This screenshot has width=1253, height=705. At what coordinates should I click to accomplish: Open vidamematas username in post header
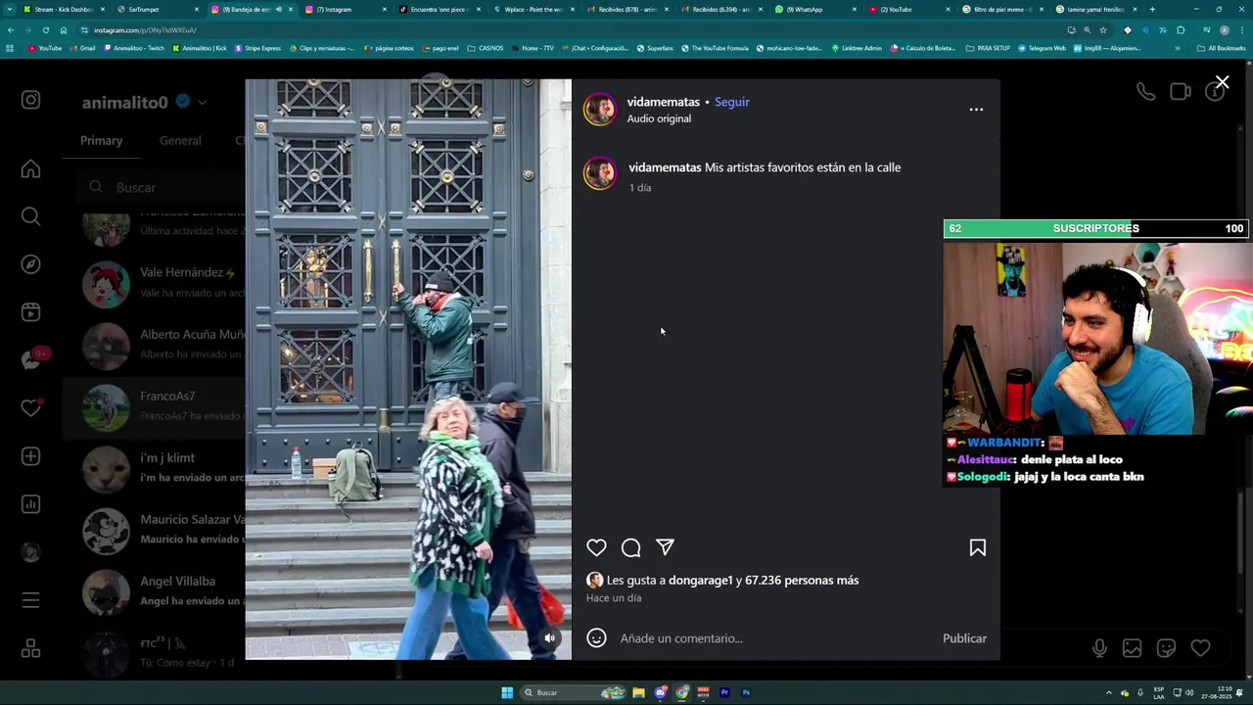664,102
